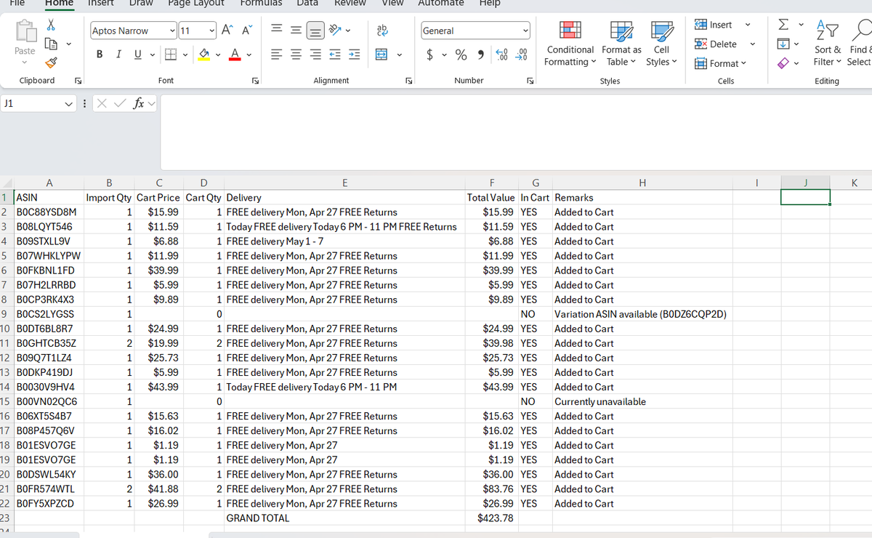
Task: Switch to the Insert tab
Action: (x=100, y=4)
